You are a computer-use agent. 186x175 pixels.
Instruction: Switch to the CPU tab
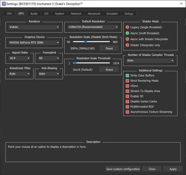click(9, 14)
